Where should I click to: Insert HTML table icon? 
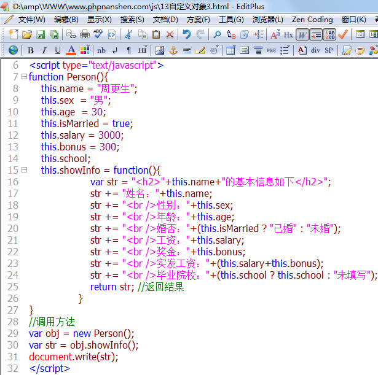pos(230,50)
